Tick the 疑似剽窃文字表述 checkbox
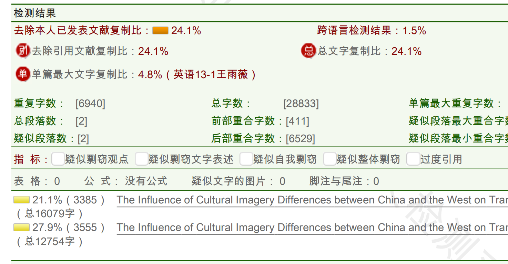Image resolution: width=508 pixels, height=264 pixels. (141, 159)
